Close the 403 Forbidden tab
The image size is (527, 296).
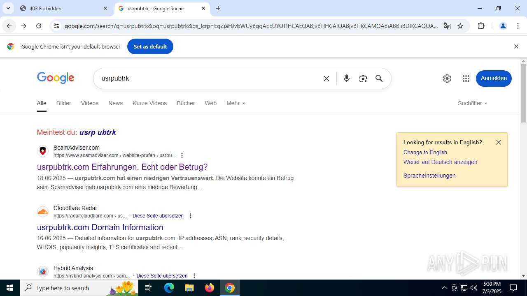coord(105,8)
